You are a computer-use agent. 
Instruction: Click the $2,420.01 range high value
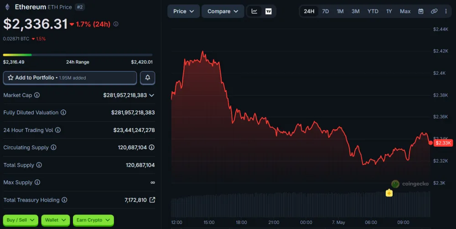142,62
